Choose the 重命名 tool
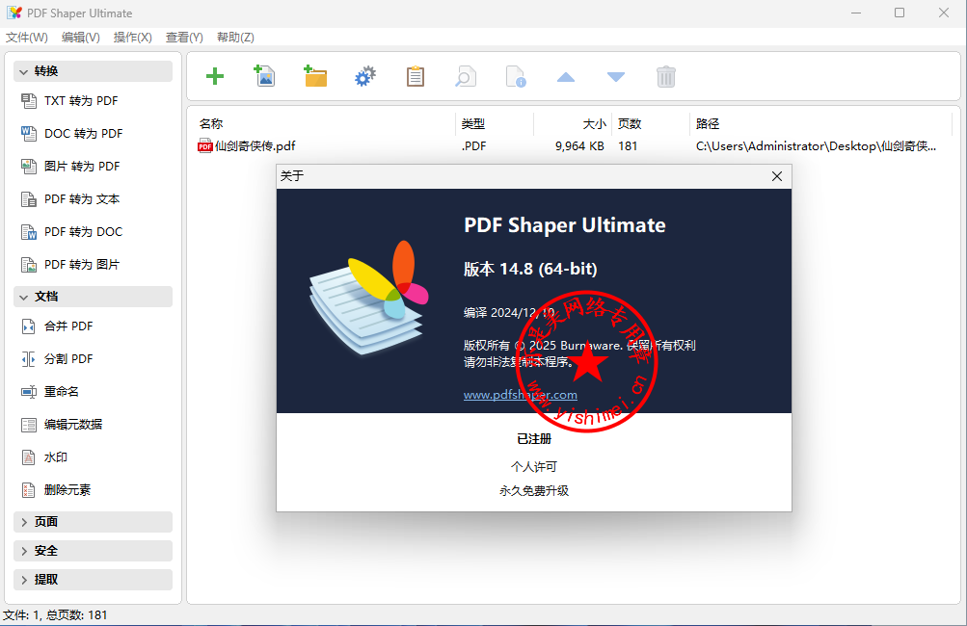Image resolution: width=967 pixels, height=626 pixels. [61, 392]
